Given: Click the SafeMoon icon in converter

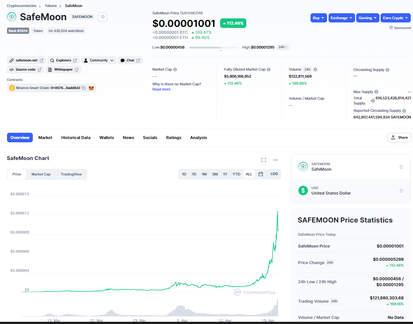Looking at the screenshot, I should click(x=303, y=167).
